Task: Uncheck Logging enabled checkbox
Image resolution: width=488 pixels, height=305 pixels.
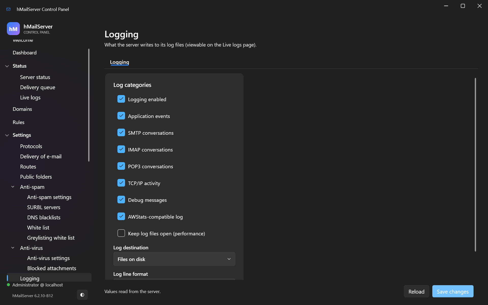Action: pyautogui.click(x=121, y=99)
